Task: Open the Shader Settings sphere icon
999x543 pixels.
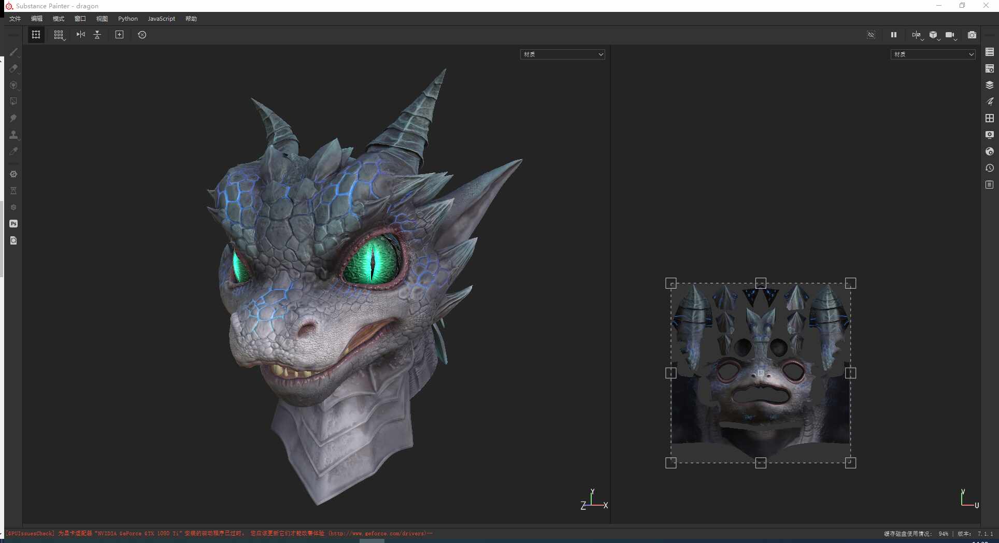Action: coord(990,152)
